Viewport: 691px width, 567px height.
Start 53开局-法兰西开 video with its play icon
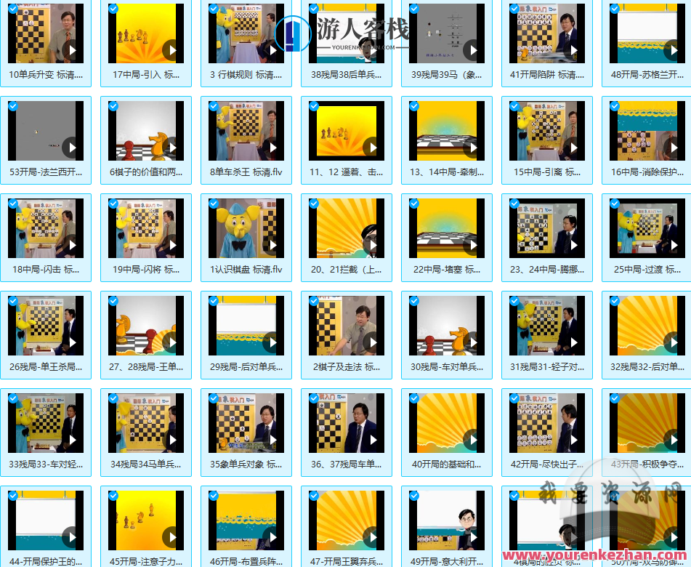72,148
